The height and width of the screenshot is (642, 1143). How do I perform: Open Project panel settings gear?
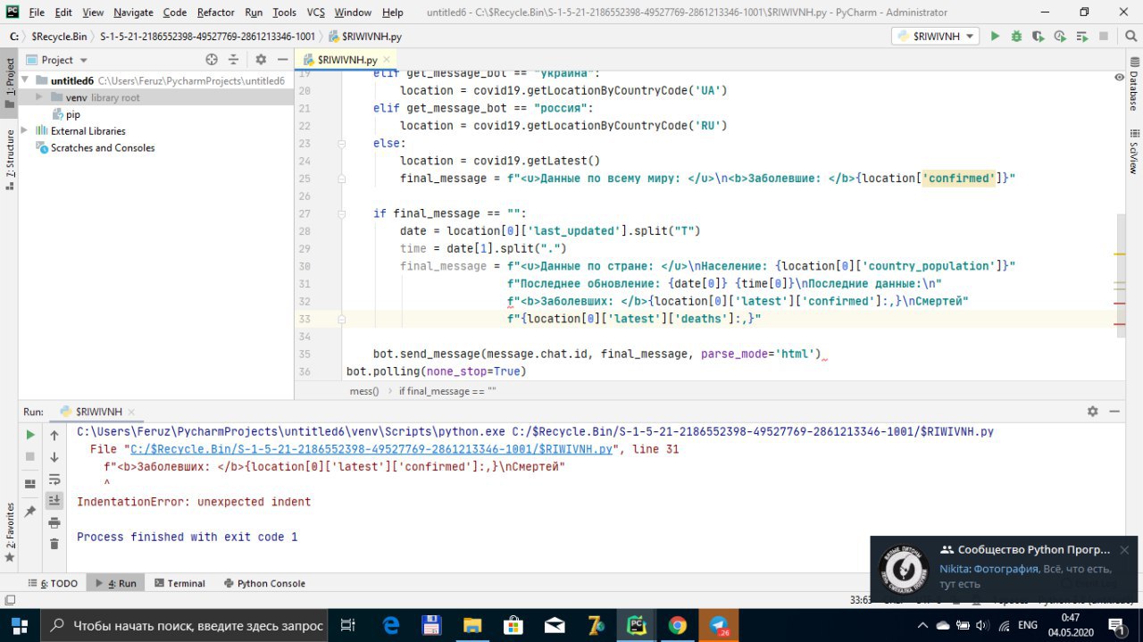pyautogui.click(x=261, y=60)
